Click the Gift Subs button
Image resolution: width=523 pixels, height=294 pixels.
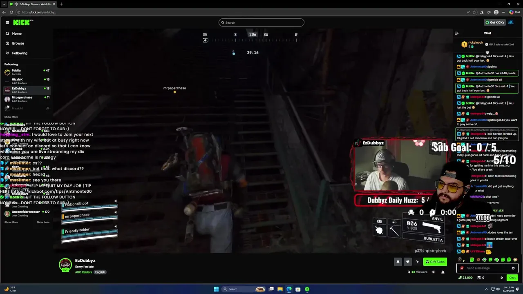point(435,262)
